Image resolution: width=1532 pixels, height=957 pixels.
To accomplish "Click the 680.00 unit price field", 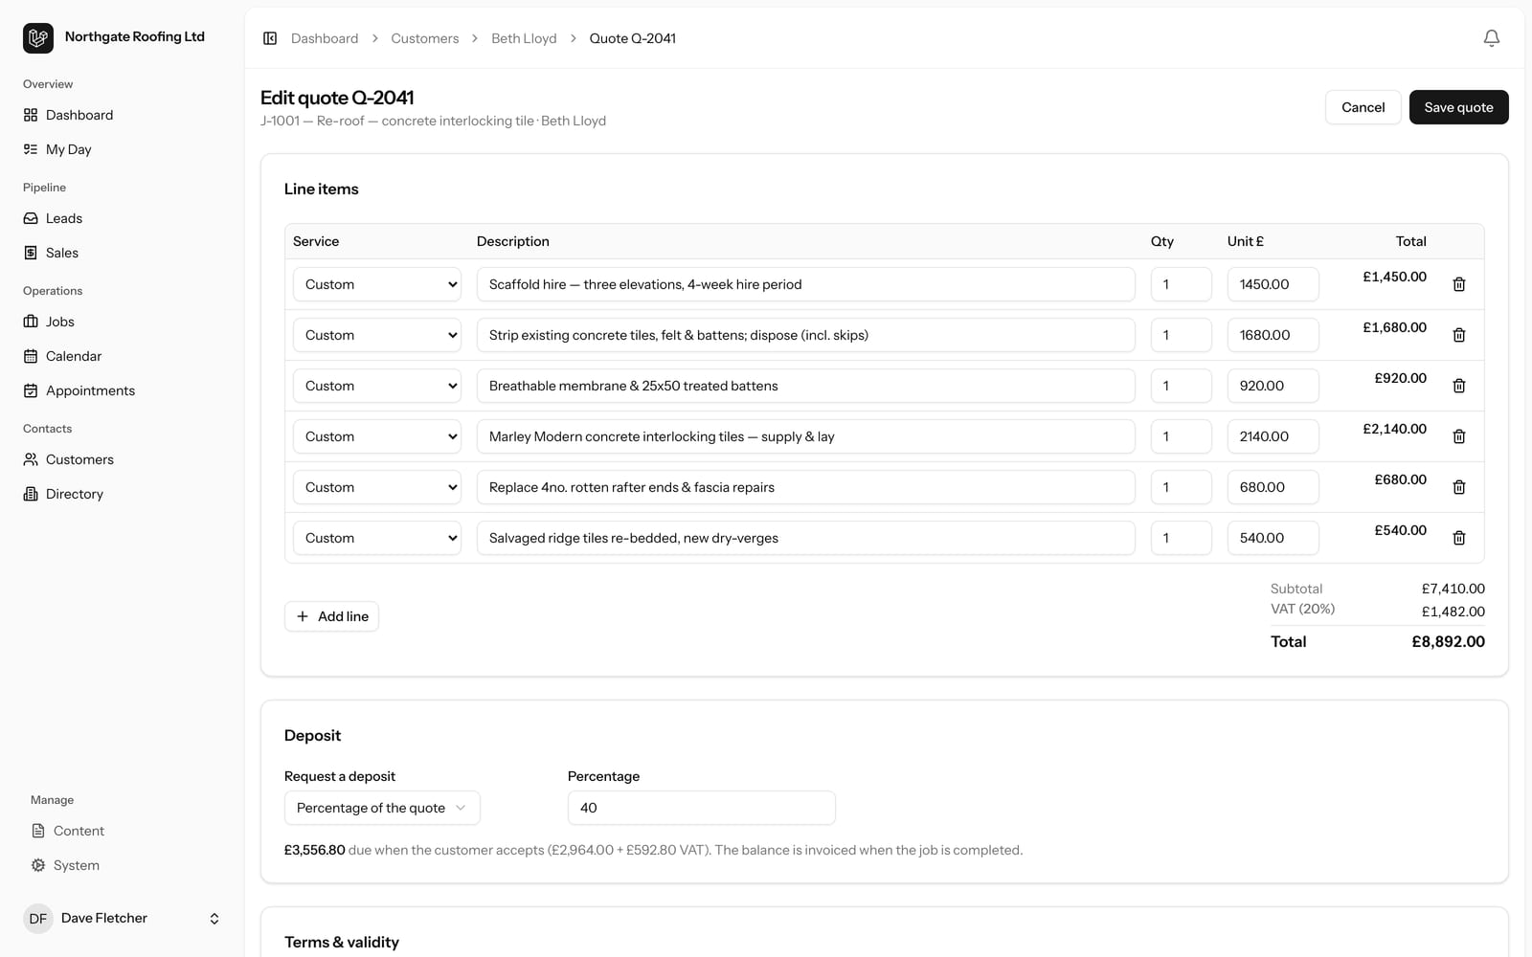I will tap(1273, 487).
